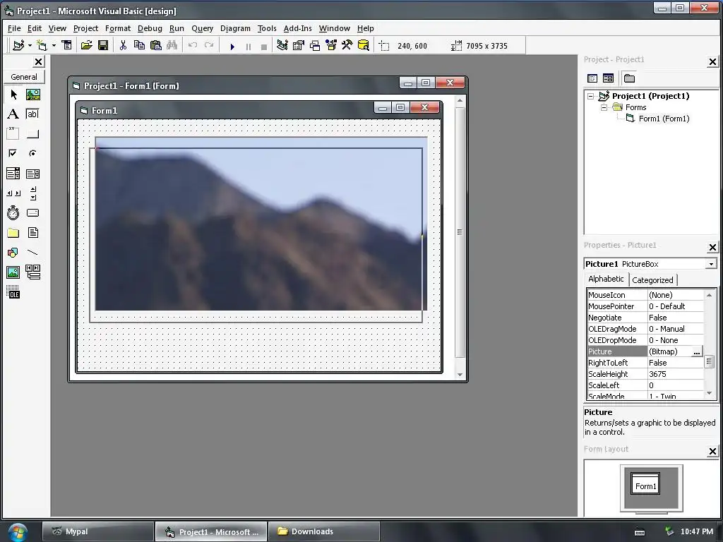Select the Label control tool
This screenshot has height=542, width=723.
point(13,114)
